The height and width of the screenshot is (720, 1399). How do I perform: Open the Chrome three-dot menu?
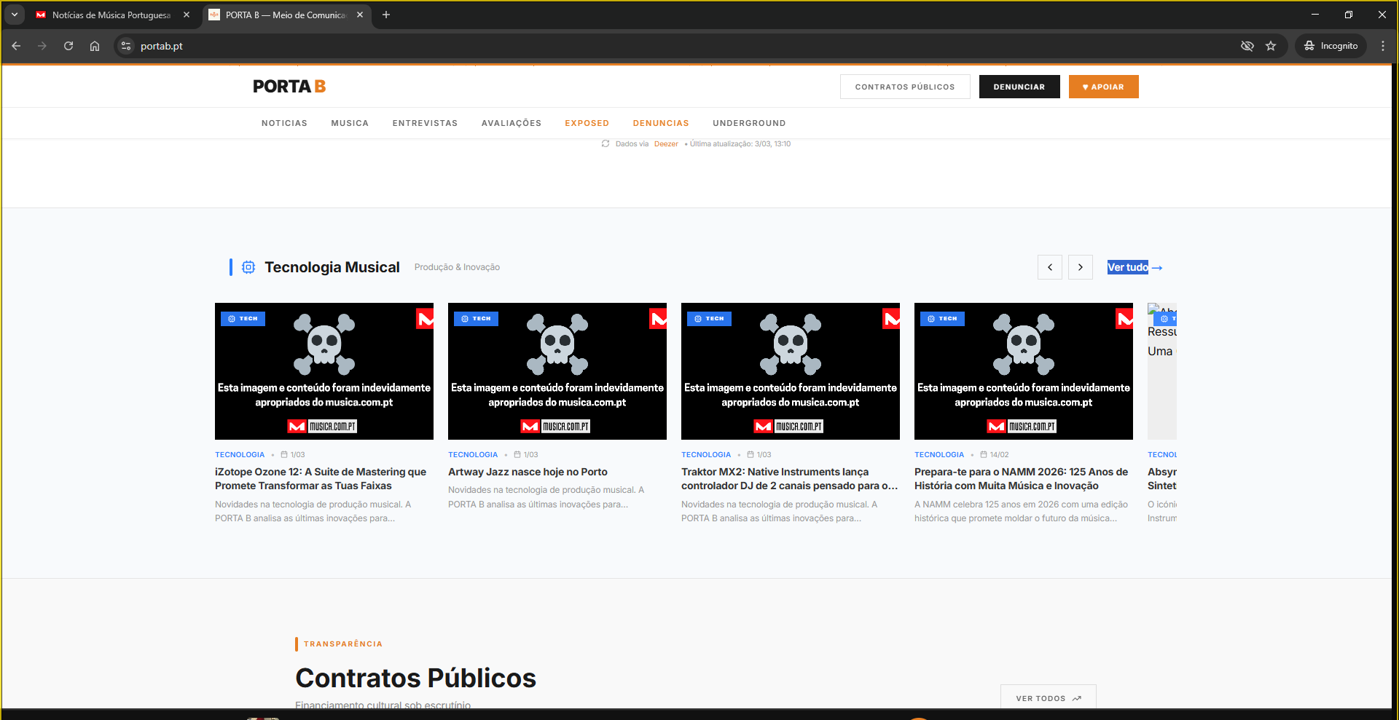[x=1383, y=46]
